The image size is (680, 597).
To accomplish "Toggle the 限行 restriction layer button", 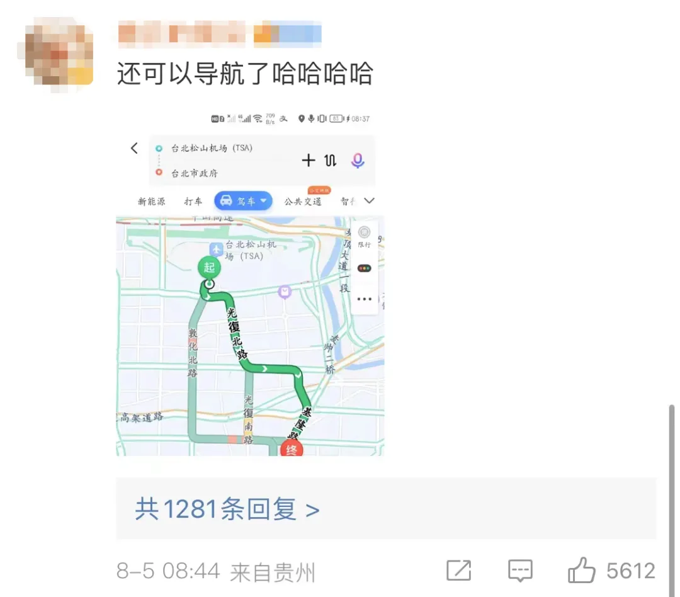I will (x=365, y=237).
